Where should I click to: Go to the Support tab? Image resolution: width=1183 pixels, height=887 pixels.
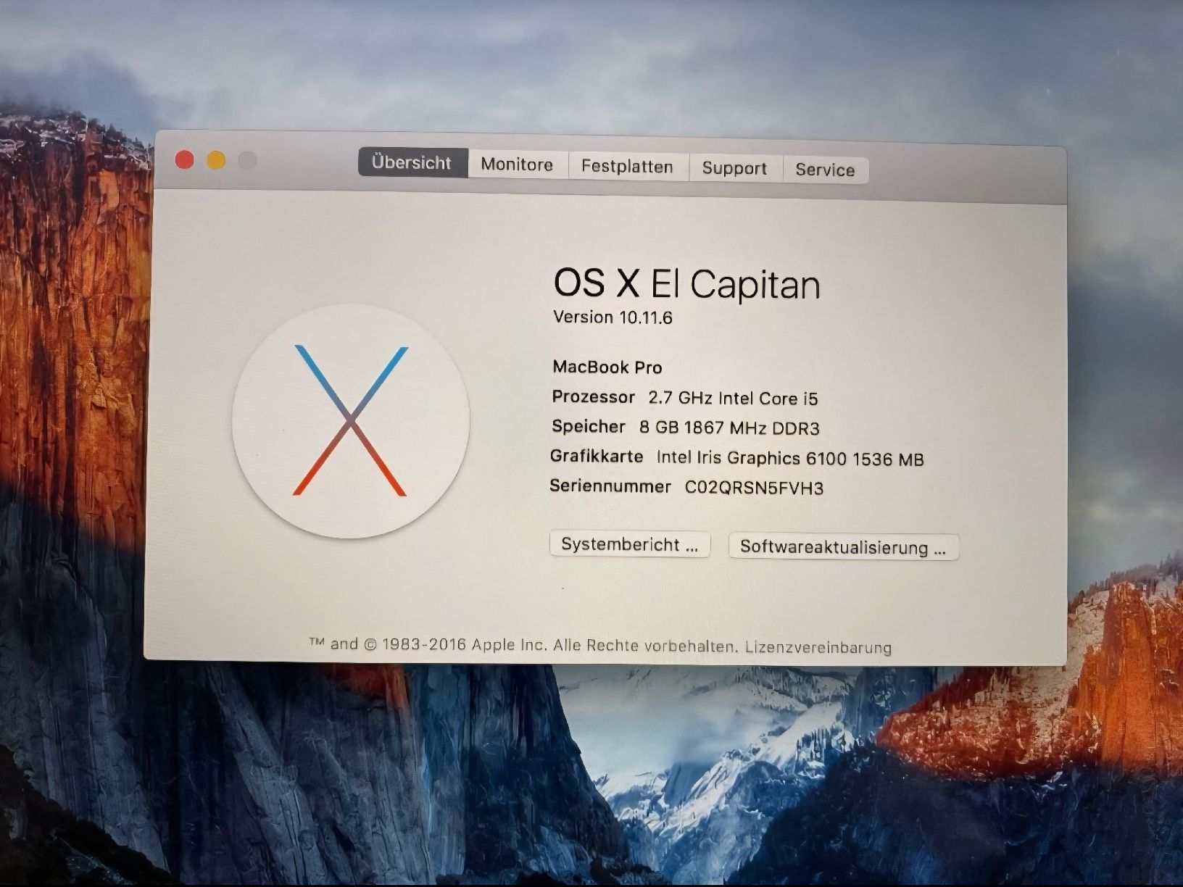click(735, 168)
